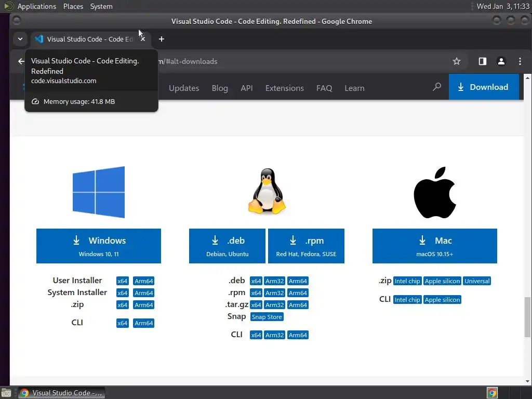Click the browser back arrow

point(21,61)
